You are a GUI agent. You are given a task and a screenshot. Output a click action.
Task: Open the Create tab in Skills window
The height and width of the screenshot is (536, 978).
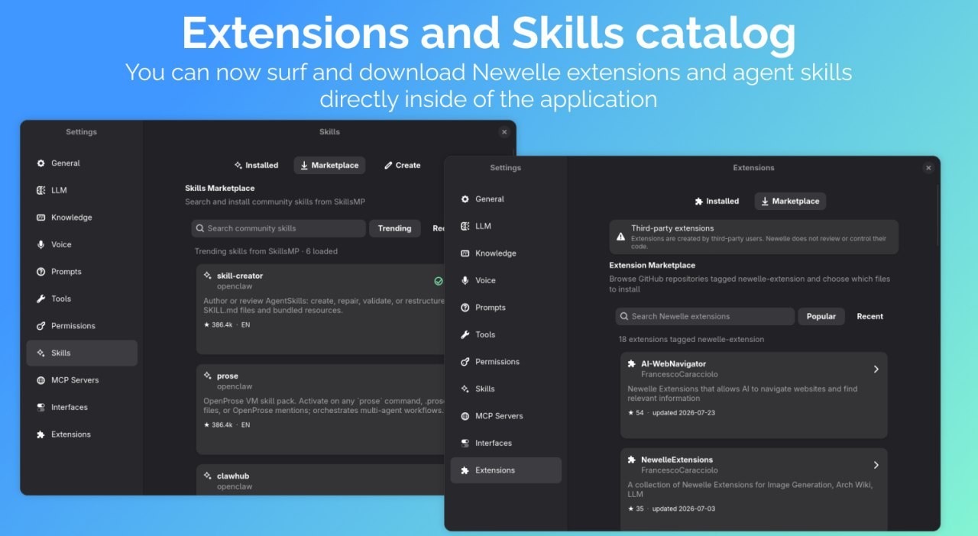pyautogui.click(x=402, y=165)
